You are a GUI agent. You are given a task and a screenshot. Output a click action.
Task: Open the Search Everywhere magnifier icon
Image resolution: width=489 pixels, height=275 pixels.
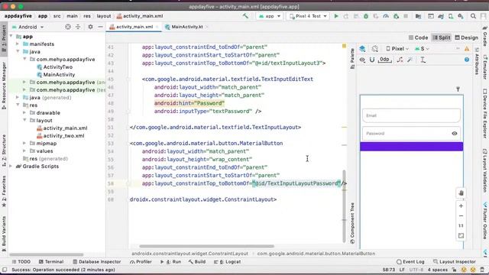[473, 16]
